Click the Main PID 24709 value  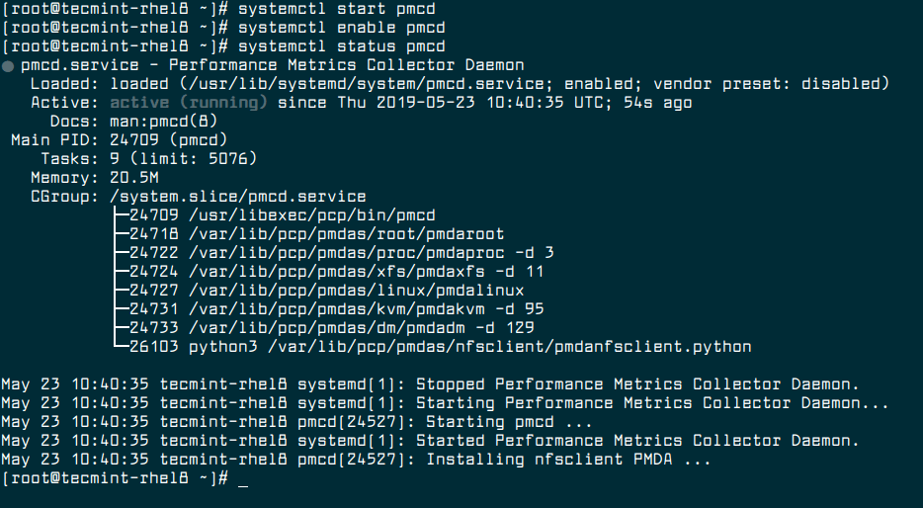(168, 140)
